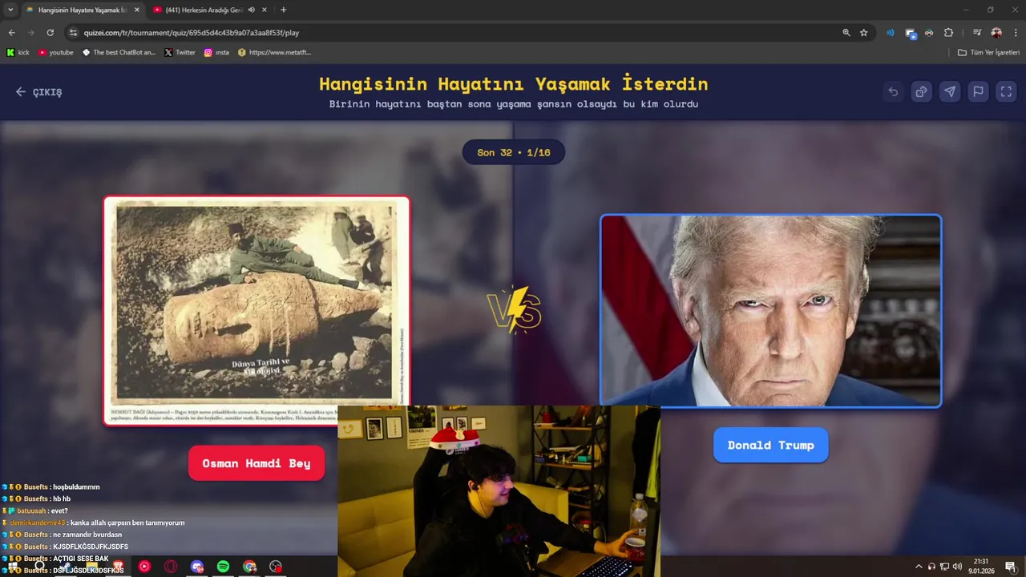The height and width of the screenshot is (577, 1026).
Task: Open the media controls music note icon
Action: tap(976, 33)
